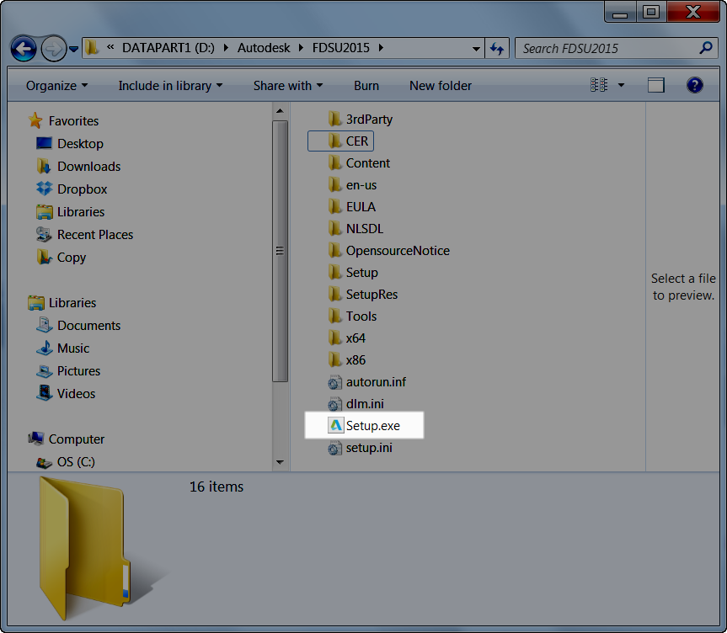Go to Desktop under Favorites
Viewport: 727px width, 633px height.
(x=70, y=144)
